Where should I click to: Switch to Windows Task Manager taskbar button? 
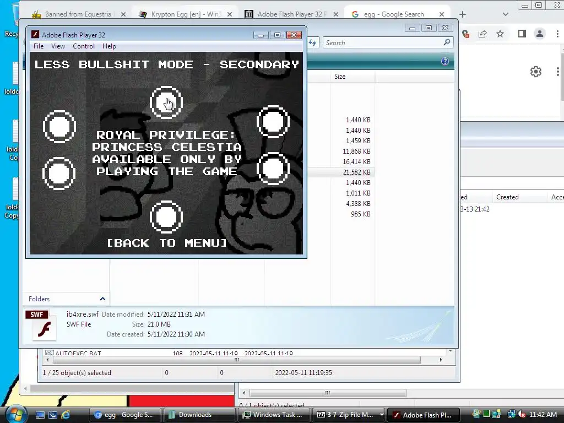coord(274,415)
